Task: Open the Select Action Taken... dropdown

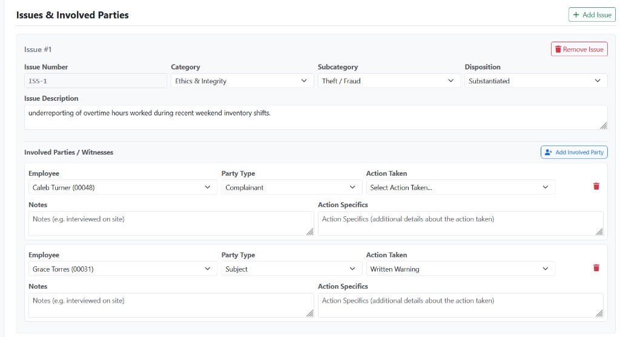Action: (x=460, y=187)
